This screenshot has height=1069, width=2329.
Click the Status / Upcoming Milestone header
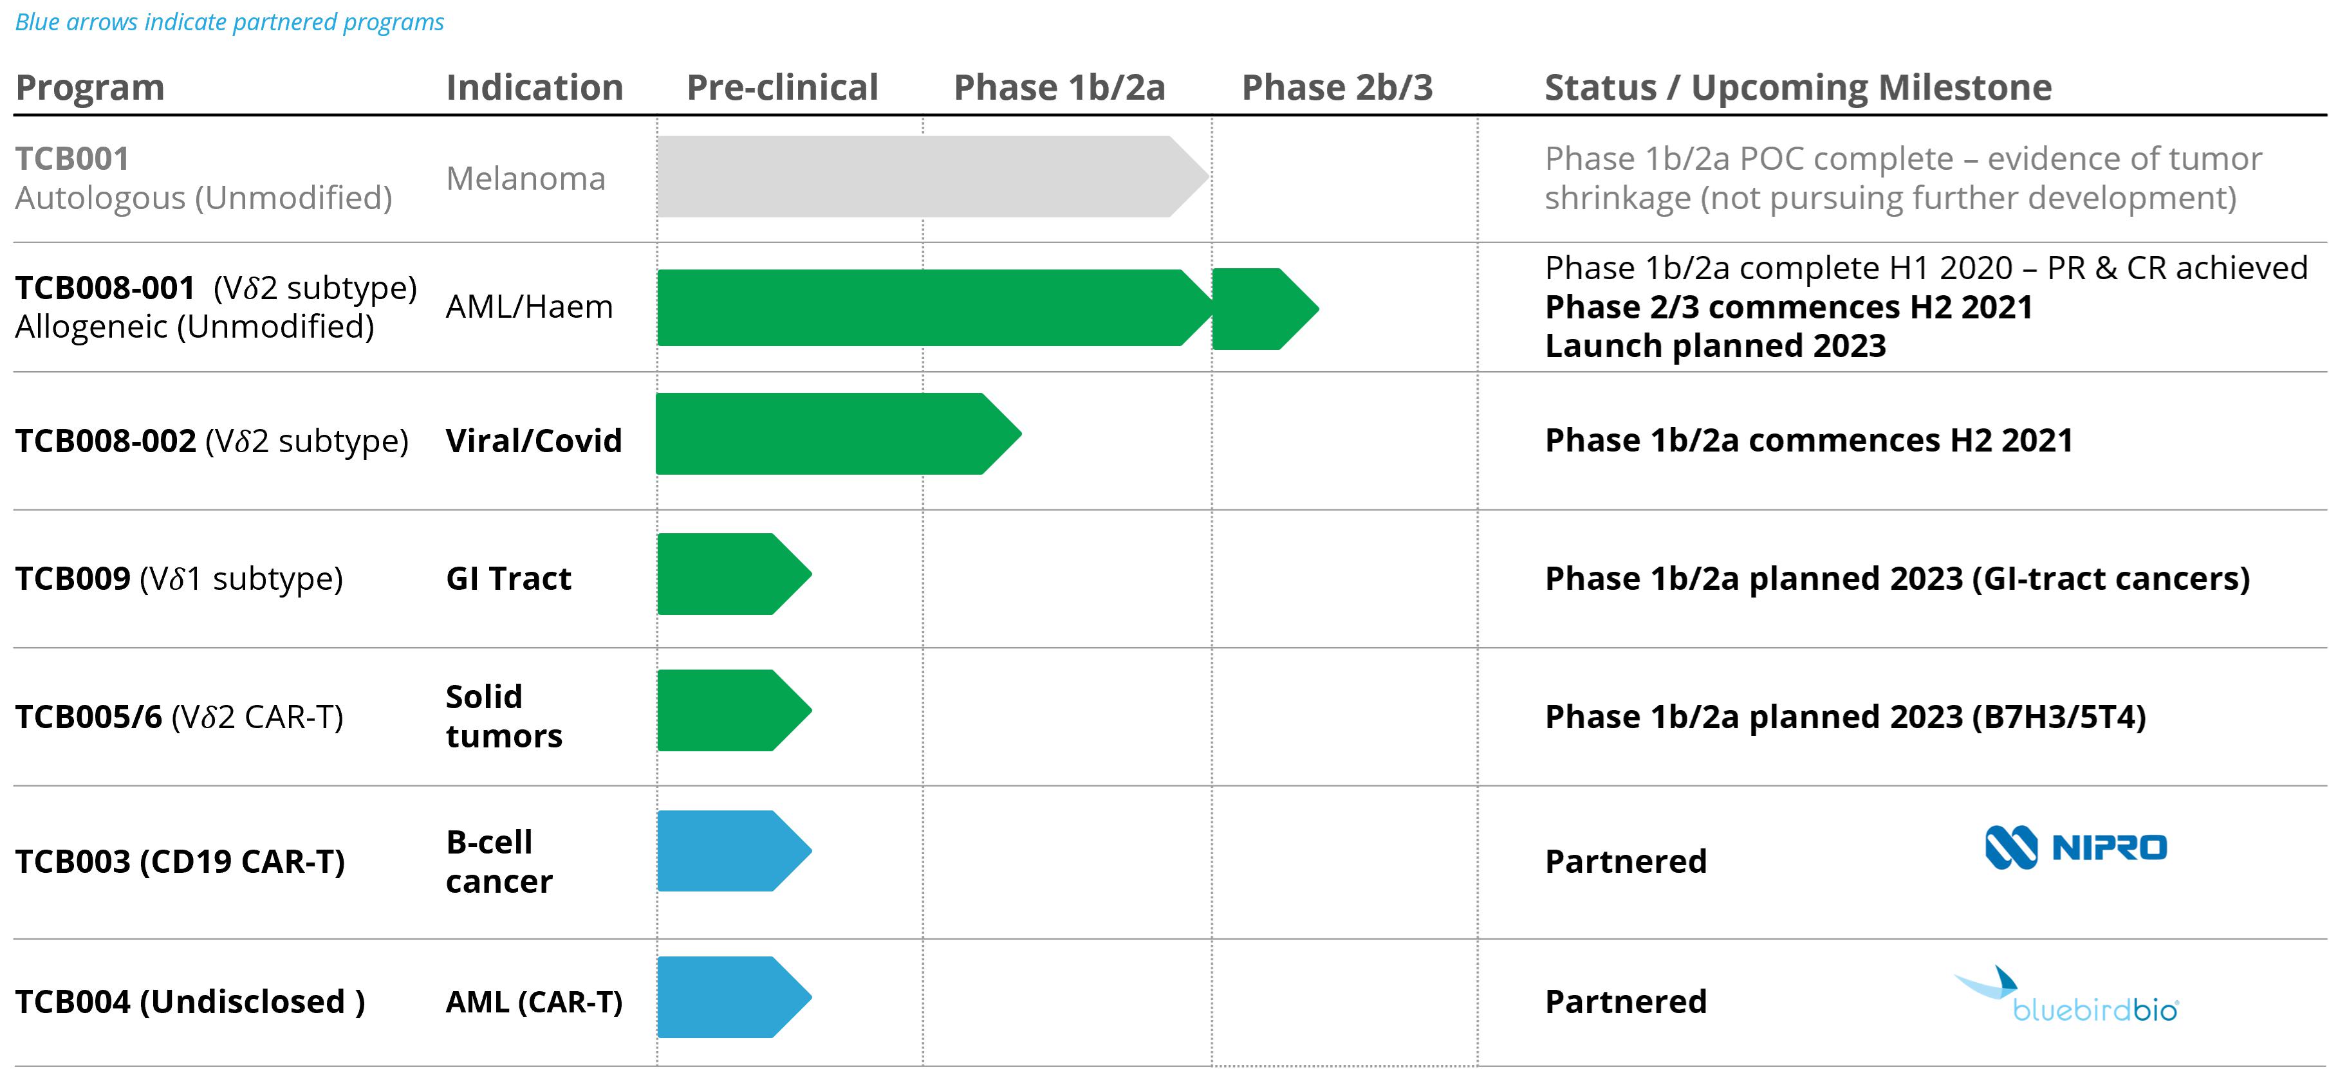(1797, 87)
